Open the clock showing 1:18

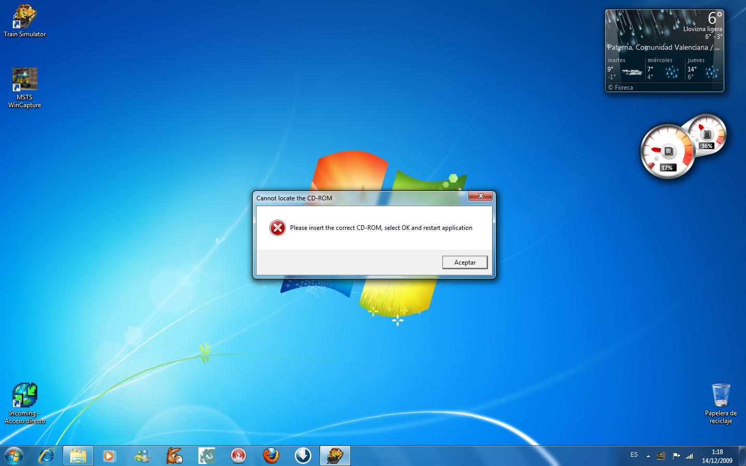point(718,456)
